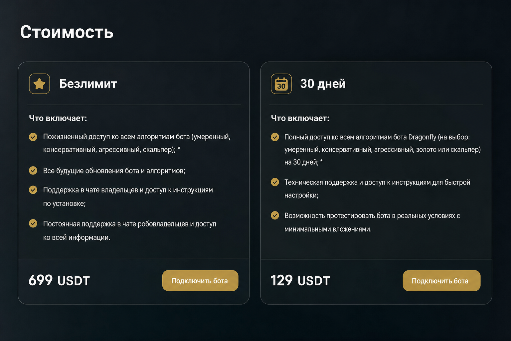Select the Безлимит plan title
Viewport: 511px width, 341px height.
coord(88,84)
